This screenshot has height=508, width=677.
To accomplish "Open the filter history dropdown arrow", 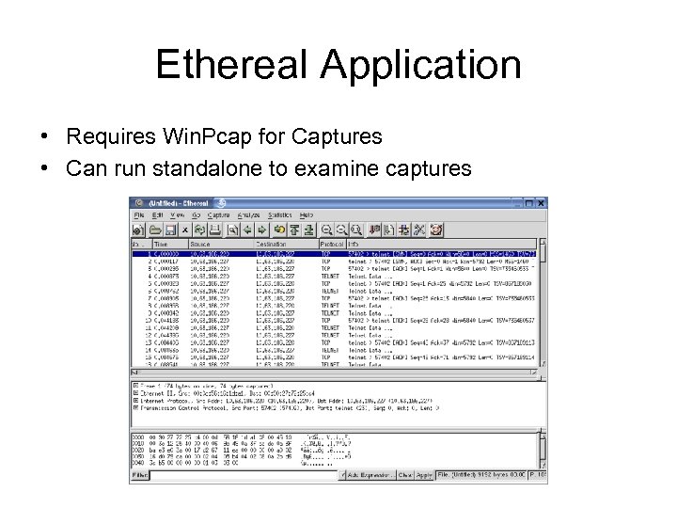I will pyautogui.click(x=342, y=475).
